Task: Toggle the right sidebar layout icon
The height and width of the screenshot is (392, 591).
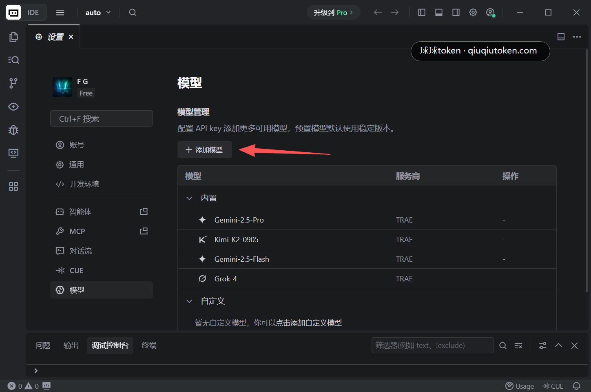Action: [456, 13]
